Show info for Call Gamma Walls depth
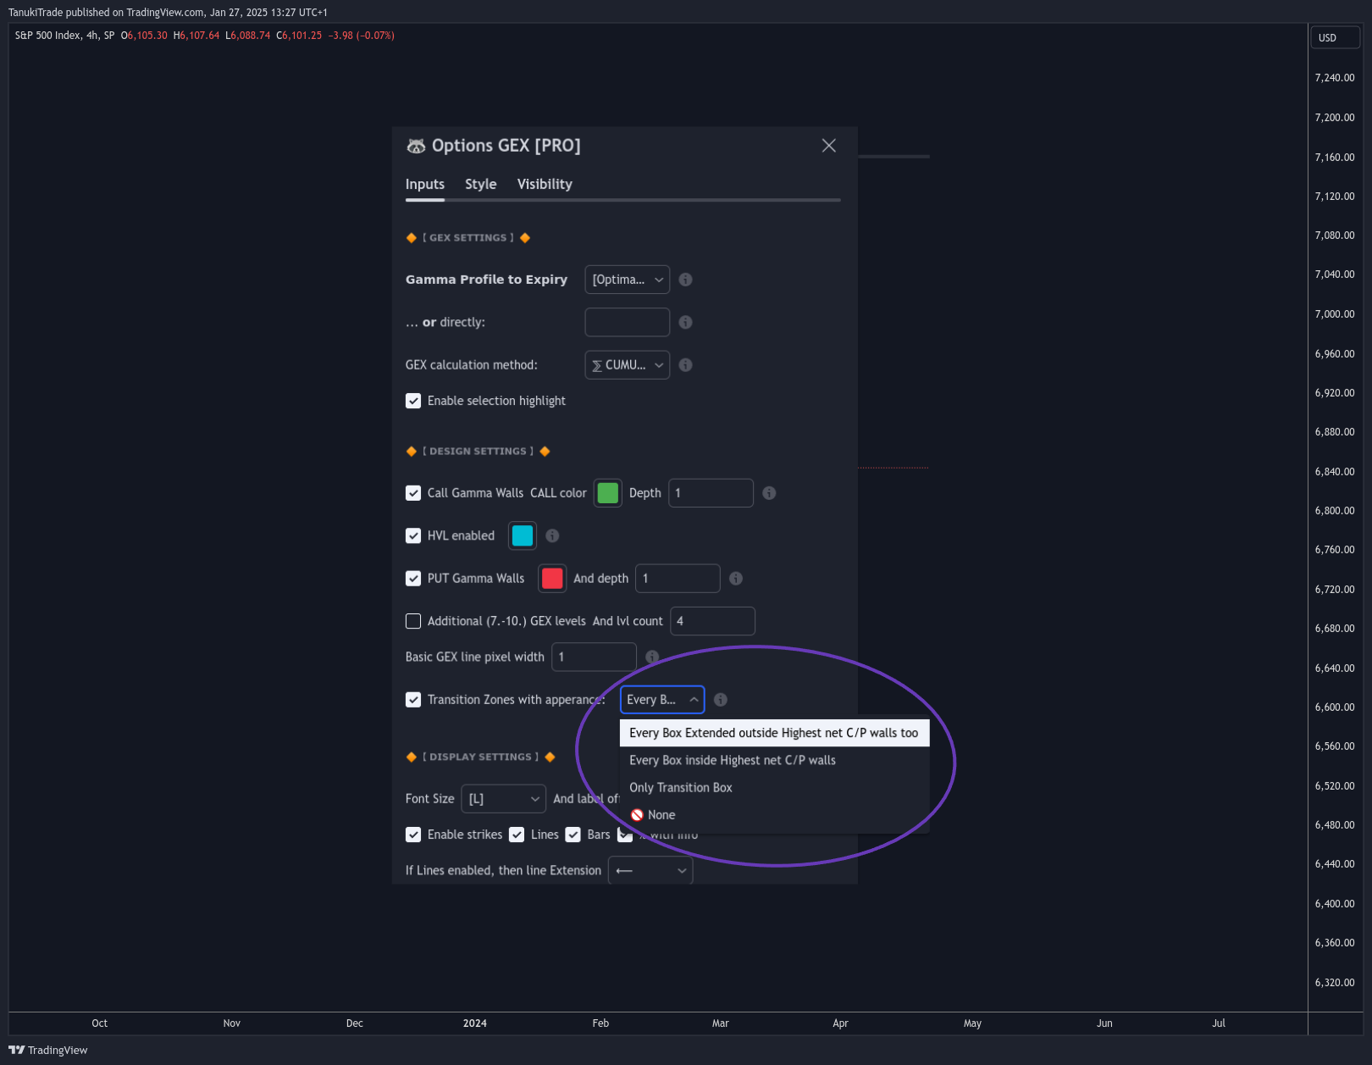1372x1065 pixels. tap(769, 493)
